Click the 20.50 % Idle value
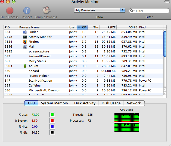This screenshot has height=146, width=171. tap(35, 132)
